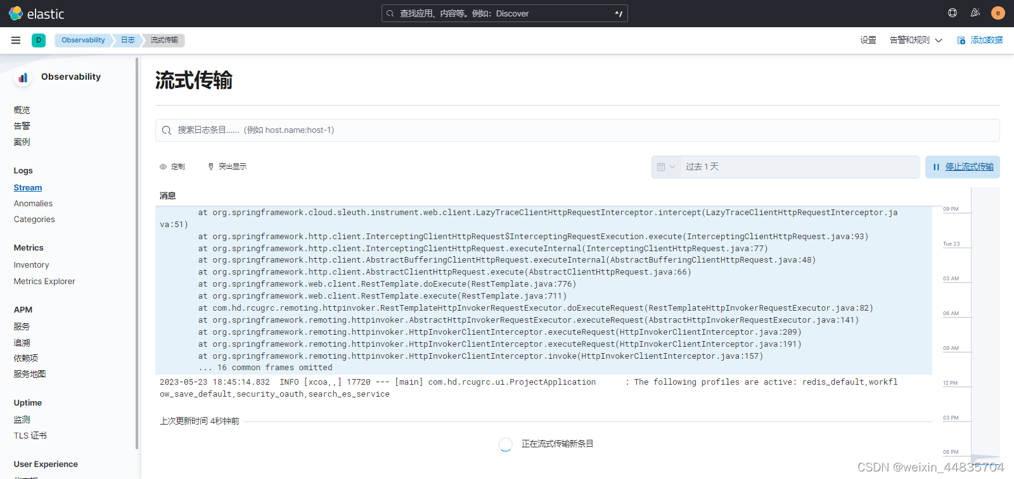Open 定制 customize options
Screen dimensions: 1014x479
172,166
